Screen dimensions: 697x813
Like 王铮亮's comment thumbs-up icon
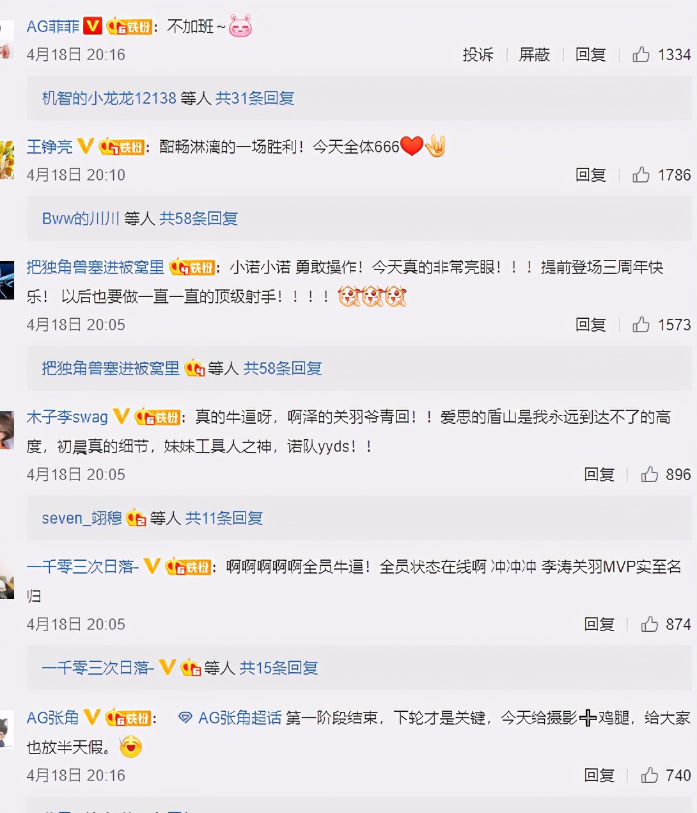(x=641, y=175)
